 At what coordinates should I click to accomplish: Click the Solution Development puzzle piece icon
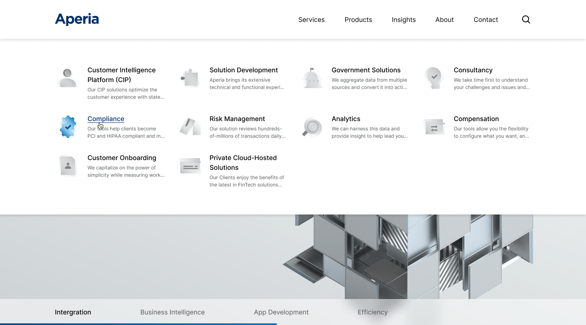[x=190, y=78]
